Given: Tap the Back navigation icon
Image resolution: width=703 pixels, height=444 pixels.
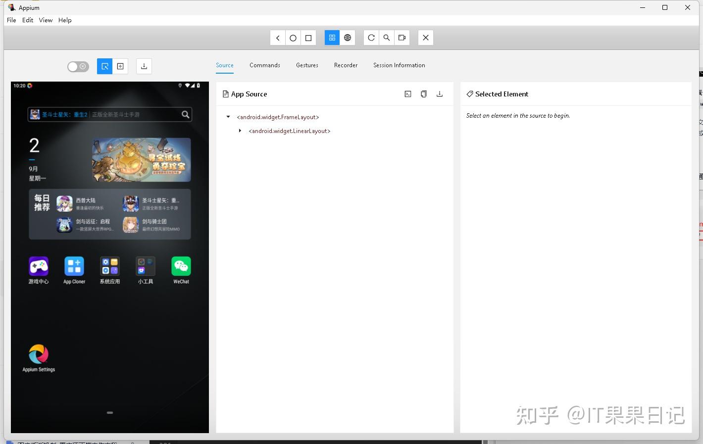Looking at the screenshot, I should (277, 38).
